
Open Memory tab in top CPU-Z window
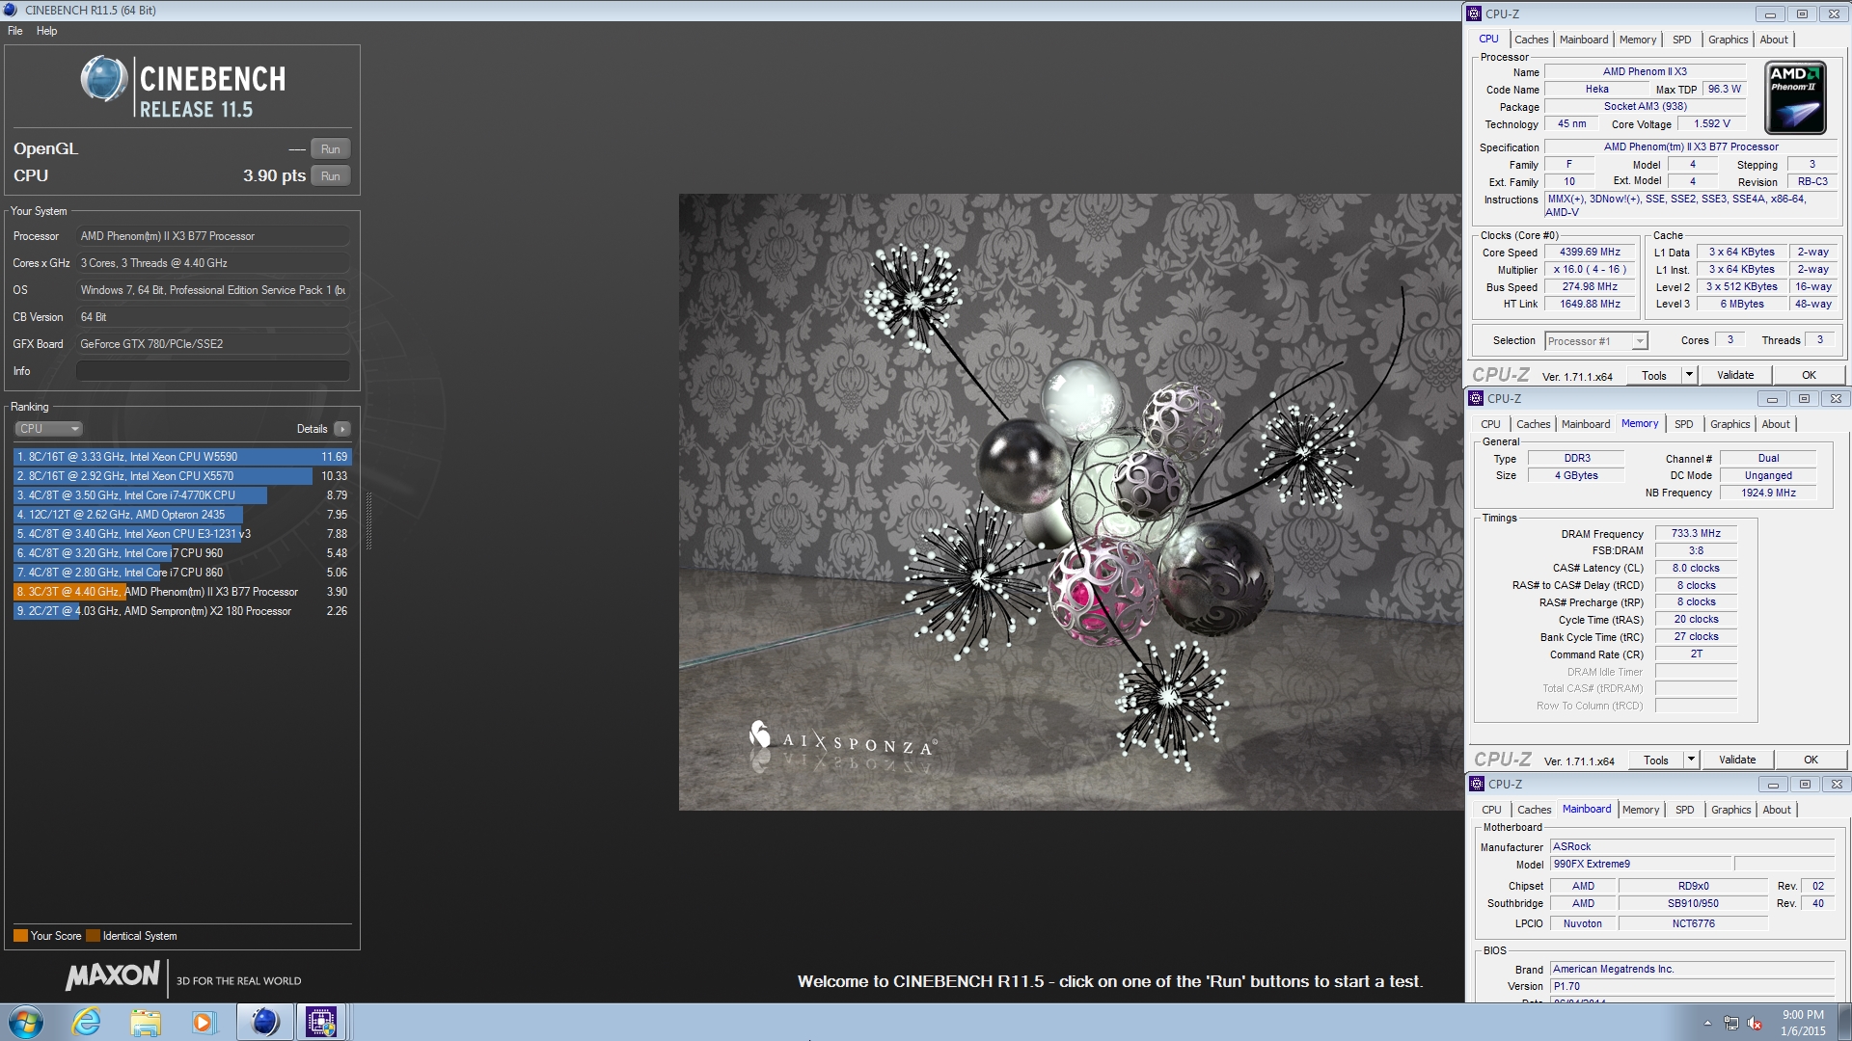(1638, 40)
